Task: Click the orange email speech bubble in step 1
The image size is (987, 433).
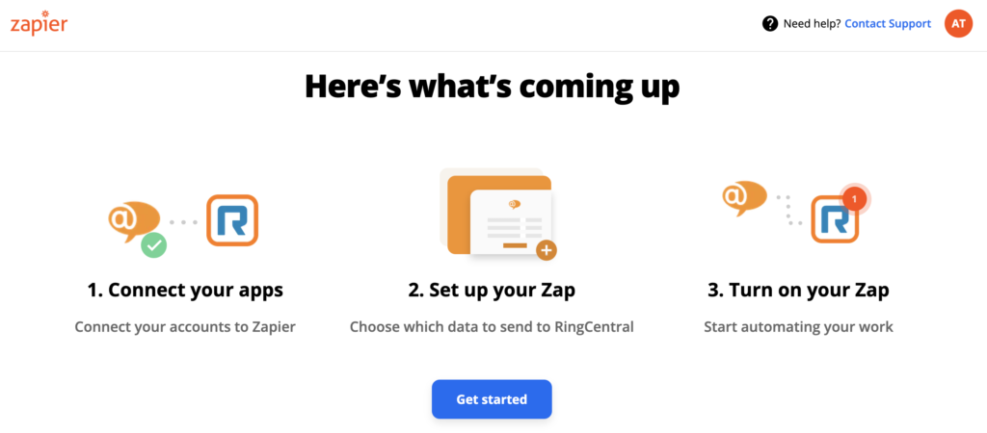Action: tap(132, 218)
